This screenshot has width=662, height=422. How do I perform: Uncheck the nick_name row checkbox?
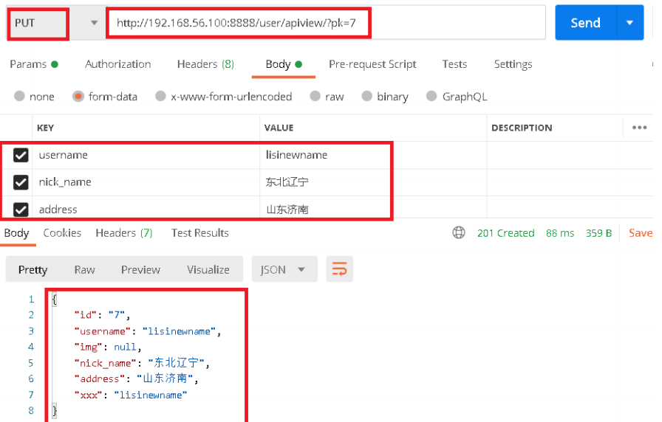point(21,182)
